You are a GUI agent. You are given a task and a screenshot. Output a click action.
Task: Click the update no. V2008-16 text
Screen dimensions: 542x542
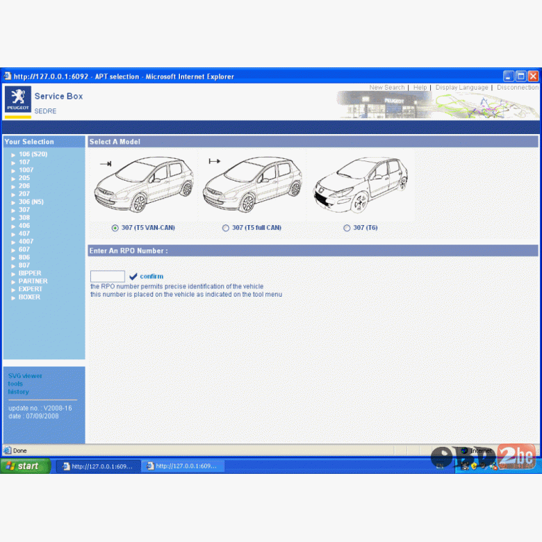pyautogui.click(x=40, y=408)
